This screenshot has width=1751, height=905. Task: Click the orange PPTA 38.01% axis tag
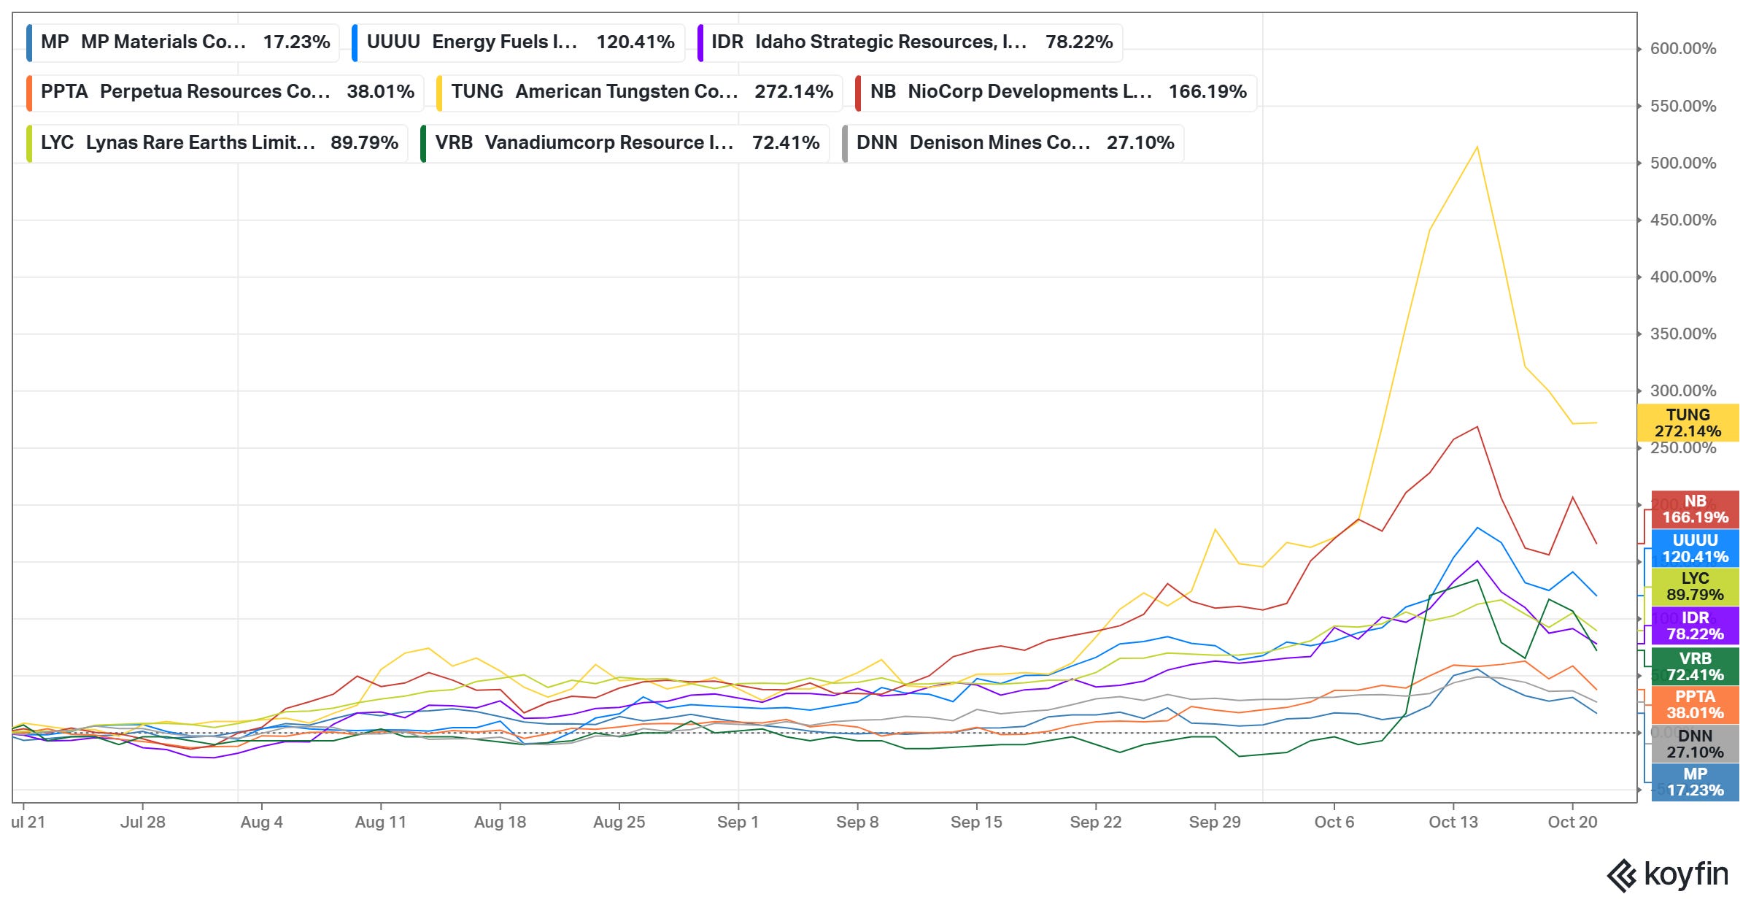1695,704
